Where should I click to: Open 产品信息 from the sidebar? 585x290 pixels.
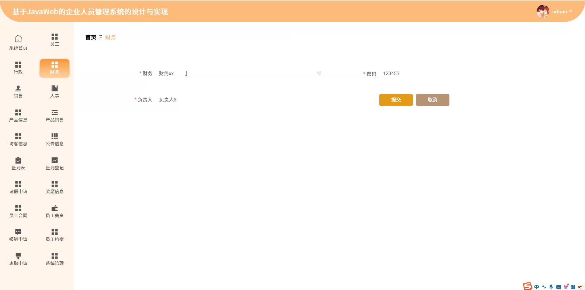tap(18, 116)
